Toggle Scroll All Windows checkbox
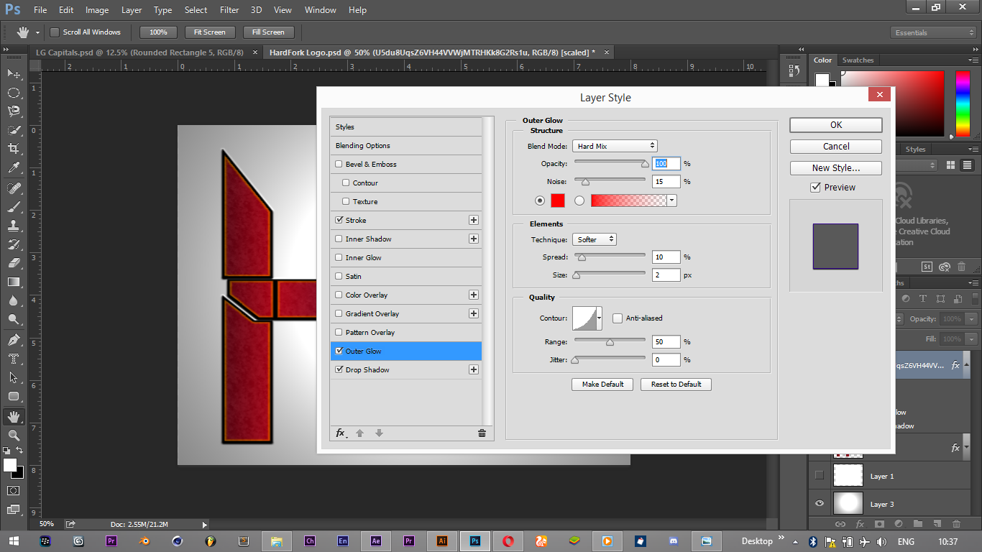This screenshot has height=552, width=982. click(54, 32)
